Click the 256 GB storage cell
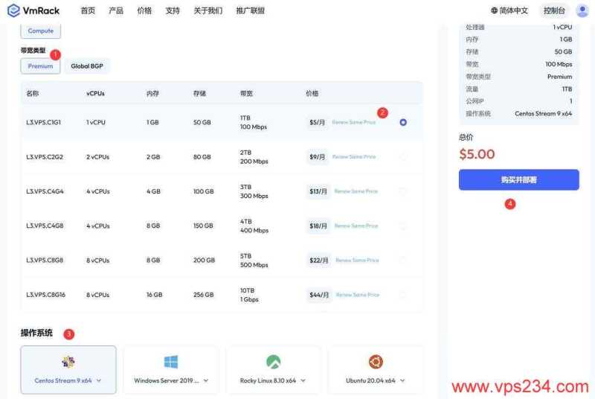595x399 pixels. tap(203, 295)
